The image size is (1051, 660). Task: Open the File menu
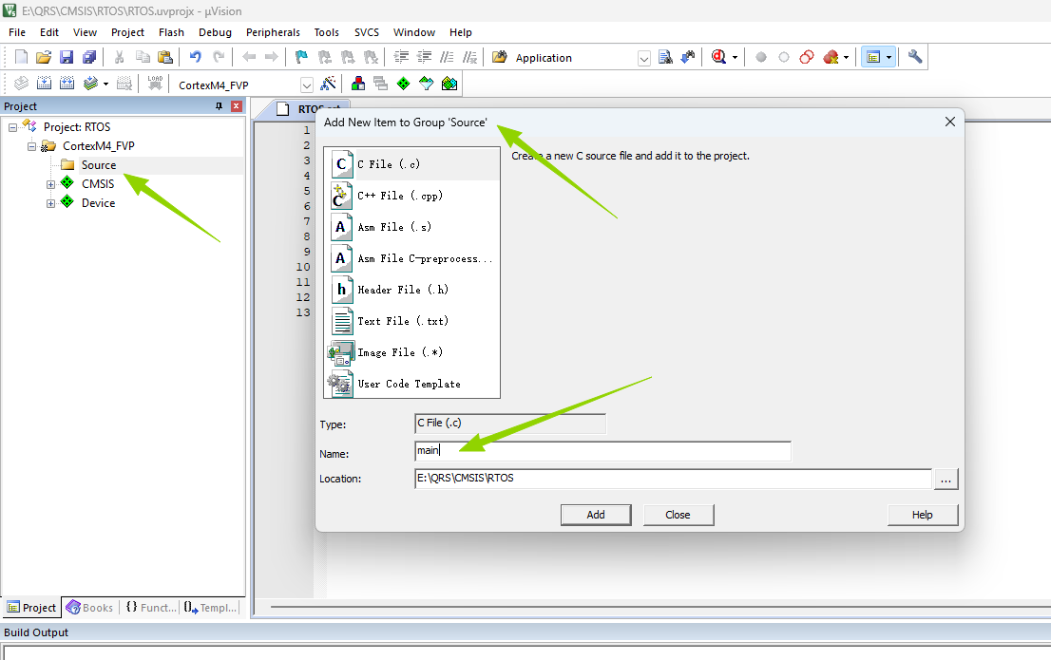17,32
